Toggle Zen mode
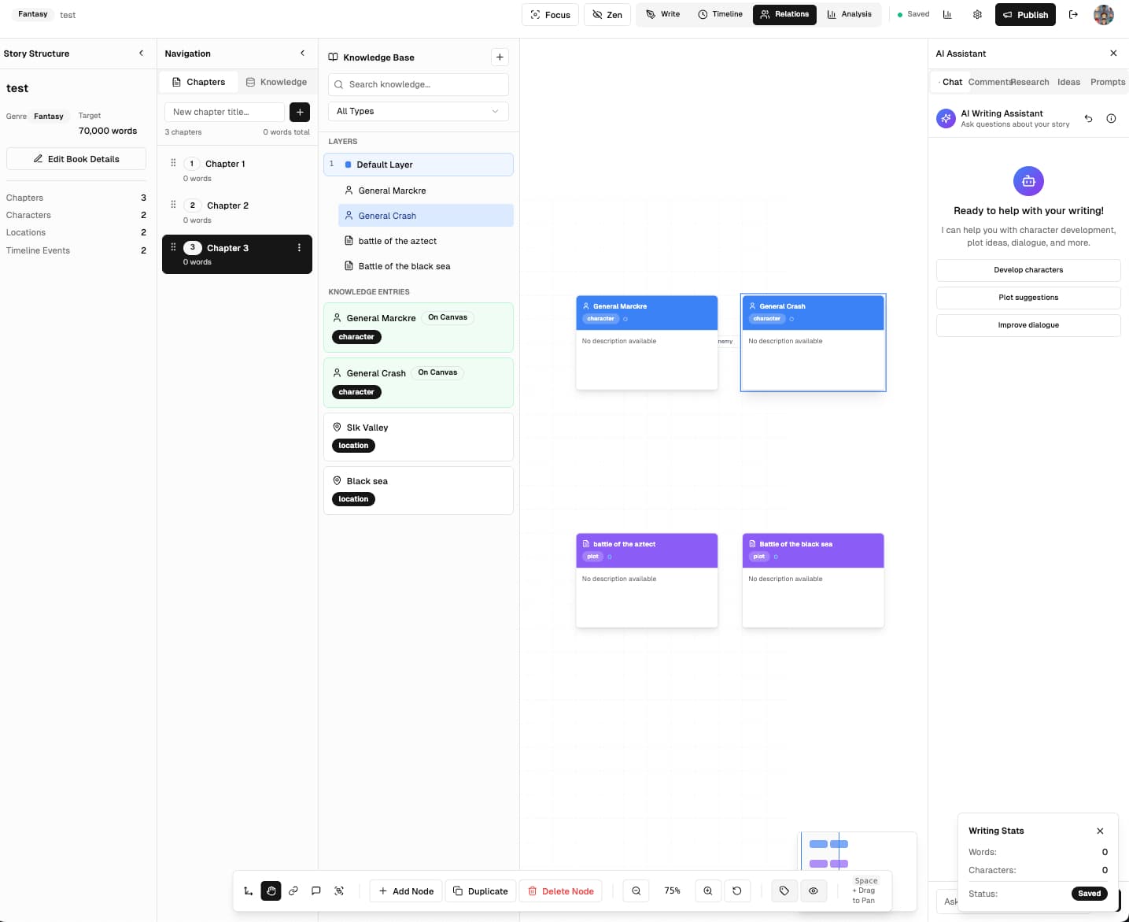Viewport: 1129px width, 922px height. coord(607,14)
